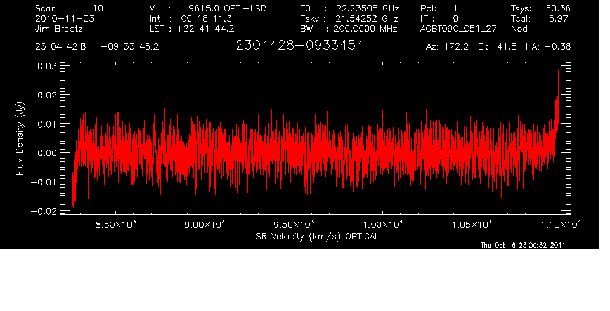
Task: Click the 1.05×10⁴ x-axis tick label
Action: (x=472, y=224)
